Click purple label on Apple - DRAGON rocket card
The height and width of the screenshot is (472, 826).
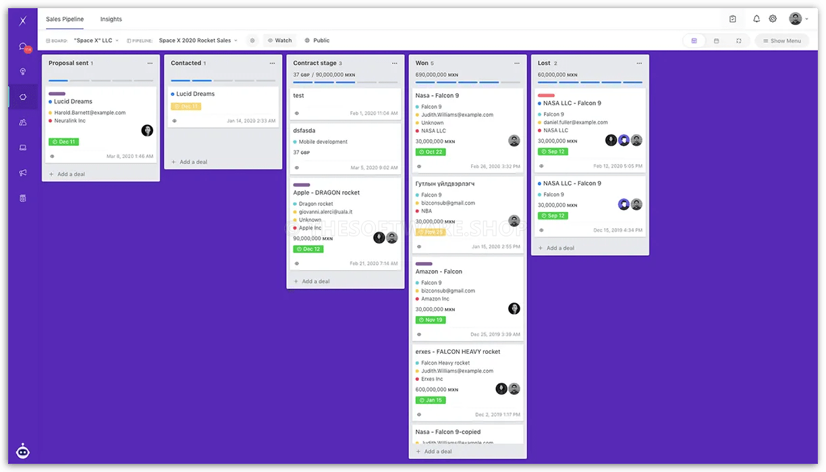coord(302,184)
